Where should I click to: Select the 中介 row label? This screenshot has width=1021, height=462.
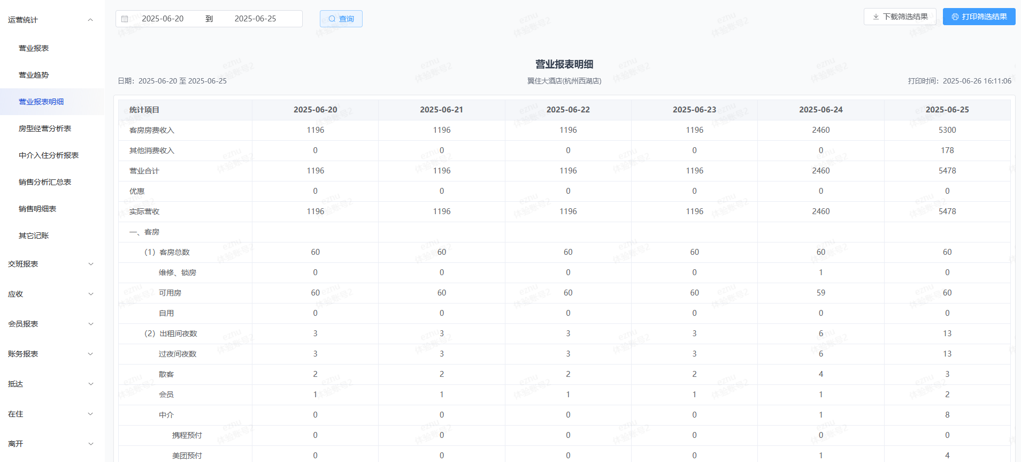[x=166, y=415]
